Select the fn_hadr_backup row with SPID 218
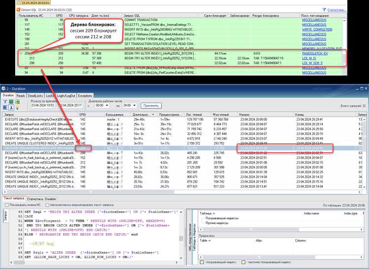This screenshot has width=369, height=269. click(x=182, y=167)
